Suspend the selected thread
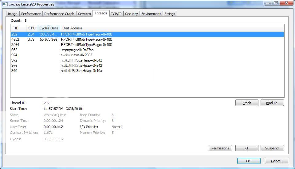 [x=272, y=148]
